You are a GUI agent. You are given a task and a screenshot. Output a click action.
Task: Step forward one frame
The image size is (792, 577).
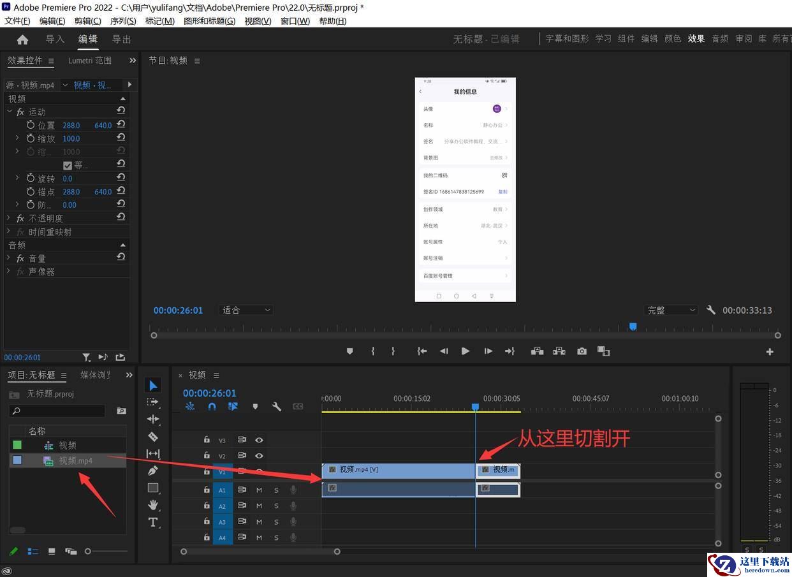pos(488,351)
